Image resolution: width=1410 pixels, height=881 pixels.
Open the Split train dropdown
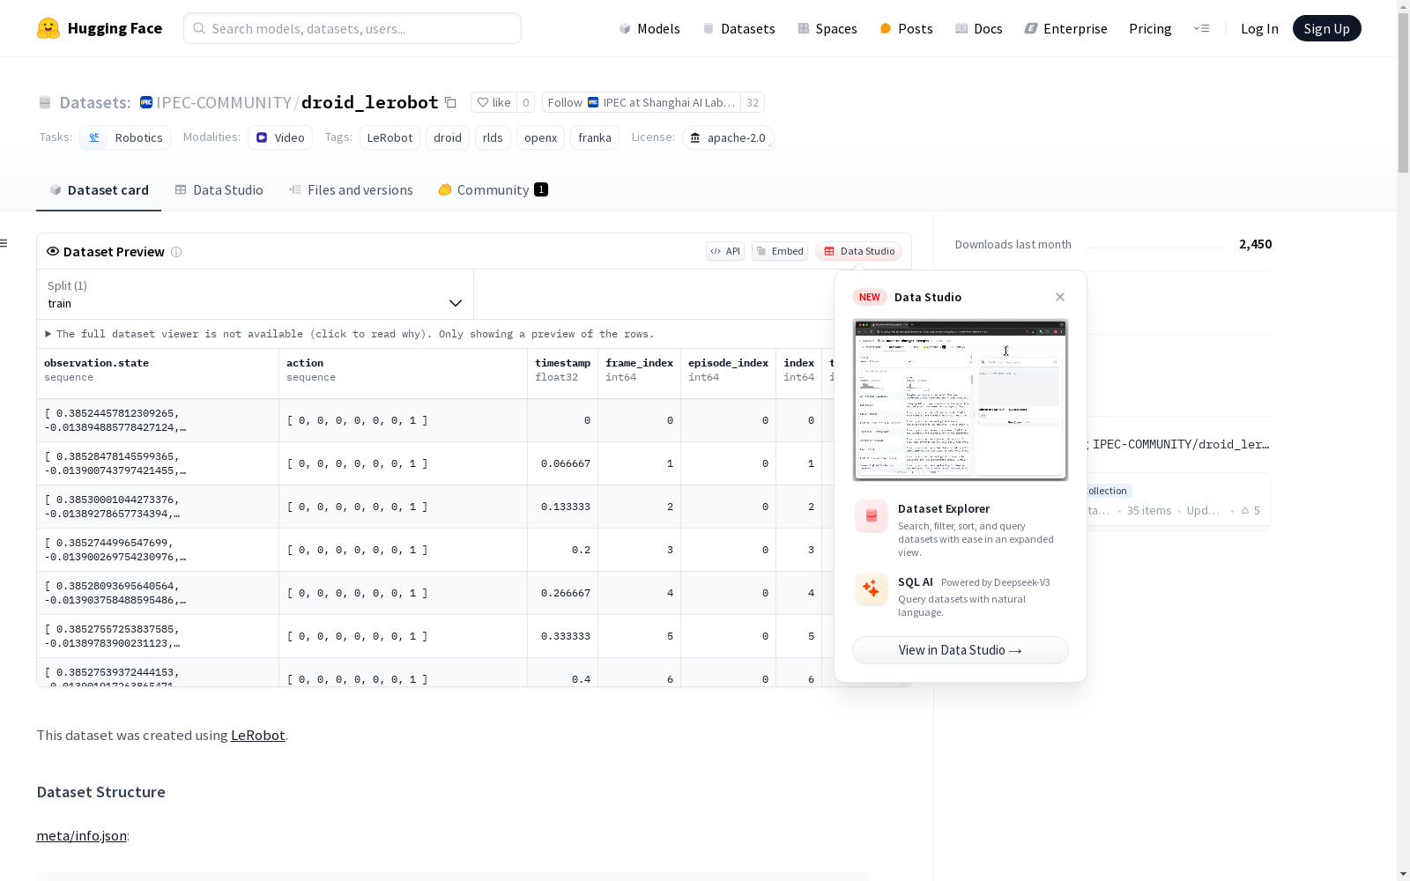(256, 294)
